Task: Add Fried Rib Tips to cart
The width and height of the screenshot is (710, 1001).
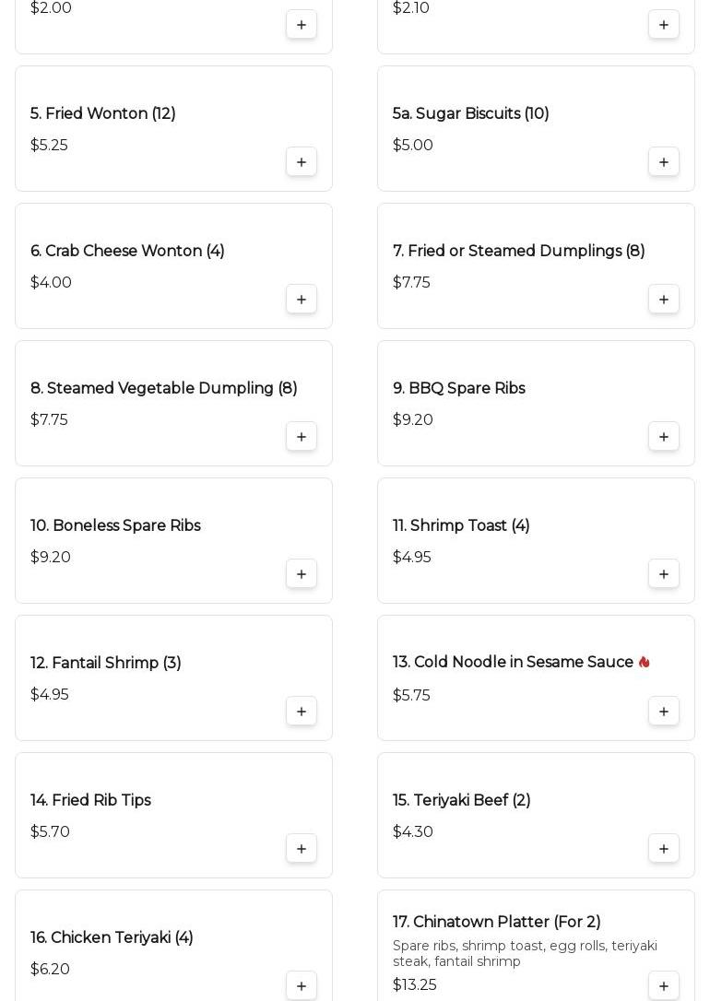Action: (302, 849)
